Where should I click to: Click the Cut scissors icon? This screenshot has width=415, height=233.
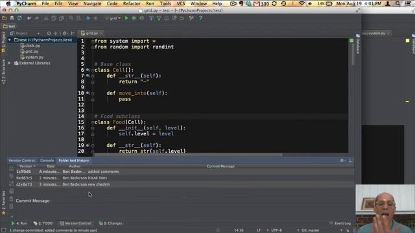(x=46, y=18)
